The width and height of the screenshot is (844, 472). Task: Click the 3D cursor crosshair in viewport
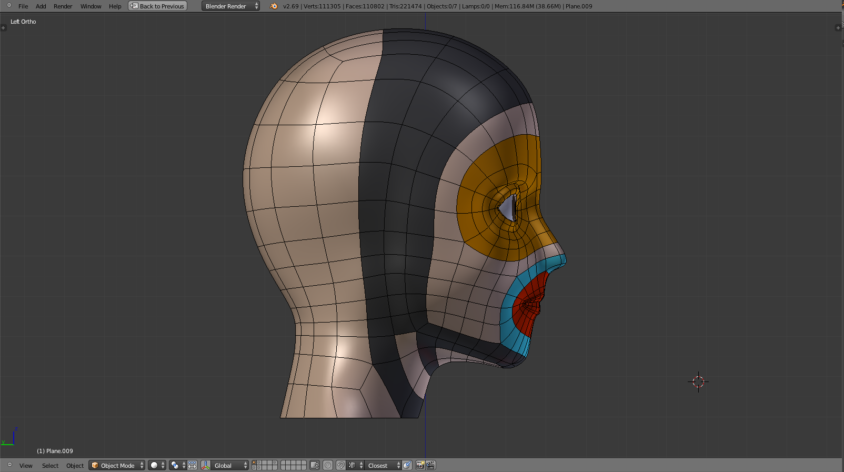pos(698,382)
